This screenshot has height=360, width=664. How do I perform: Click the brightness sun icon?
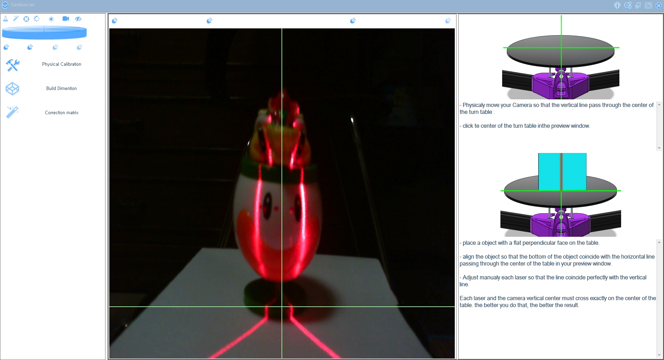pos(51,19)
